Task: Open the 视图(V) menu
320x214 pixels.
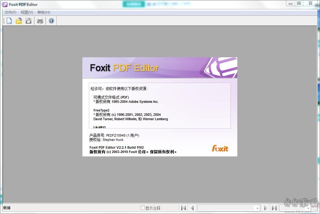Action: tap(26, 12)
